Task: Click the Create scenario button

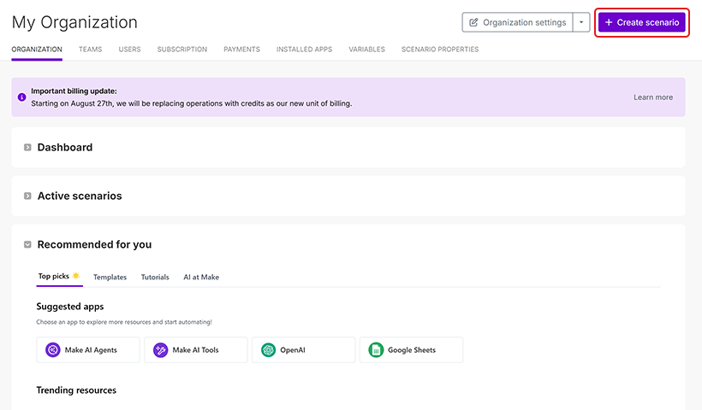Action: coord(641,22)
